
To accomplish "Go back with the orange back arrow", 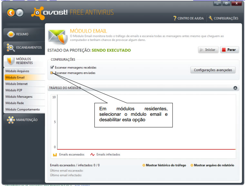I will 11,13.
